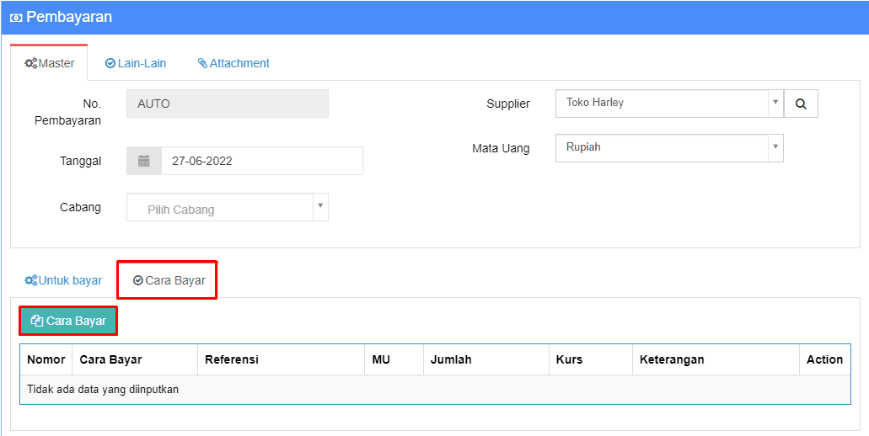Open the Supplier dropdown showing Toko Harley
This screenshot has width=869, height=436.
(668, 104)
